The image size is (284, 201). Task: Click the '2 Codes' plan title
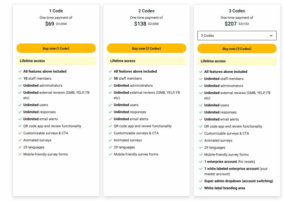point(146,11)
